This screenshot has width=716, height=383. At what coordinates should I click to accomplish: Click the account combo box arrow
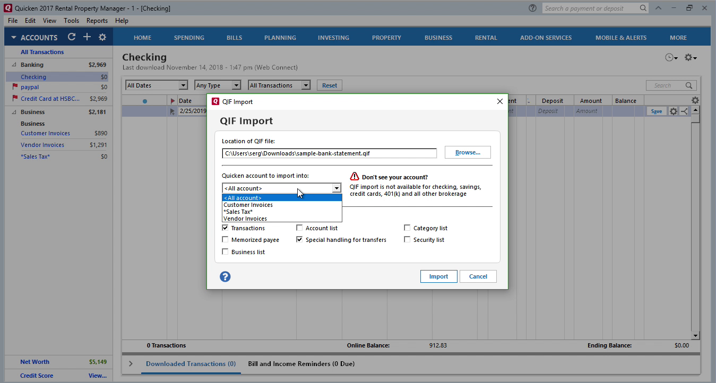(x=336, y=188)
